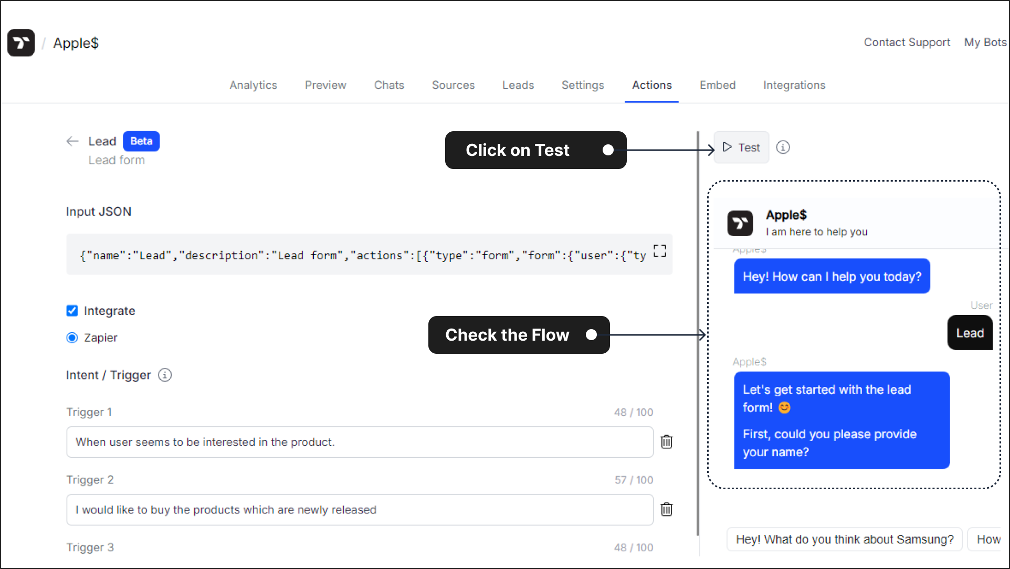Click the Test button in chat panel
The height and width of the screenshot is (569, 1010).
pyautogui.click(x=741, y=147)
